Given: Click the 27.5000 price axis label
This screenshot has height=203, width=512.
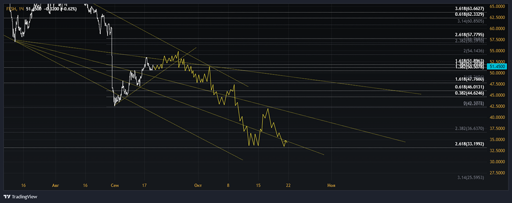Looking at the screenshot, I should coord(497,173).
